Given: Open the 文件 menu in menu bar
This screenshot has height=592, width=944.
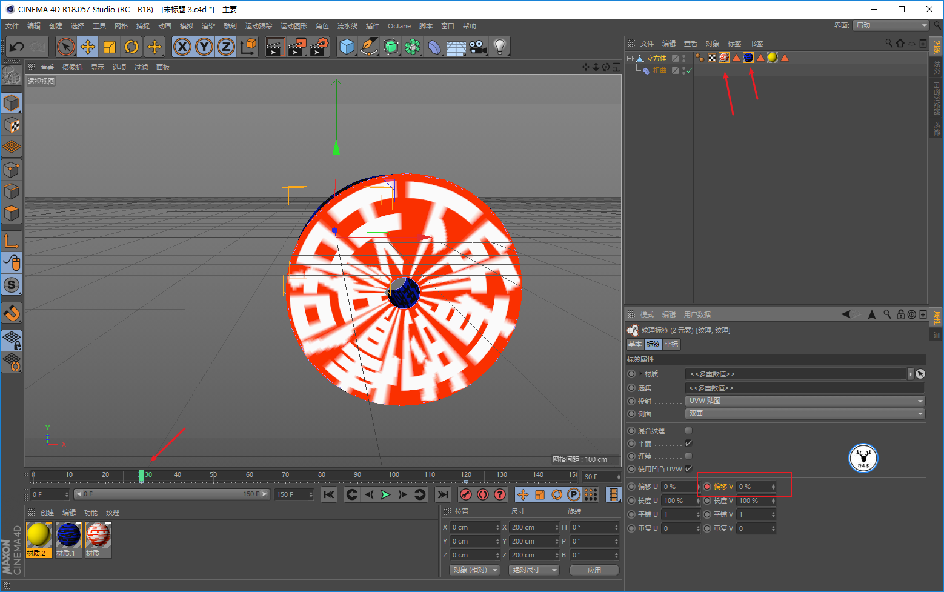Looking at the screenshot, I should 12,26.
